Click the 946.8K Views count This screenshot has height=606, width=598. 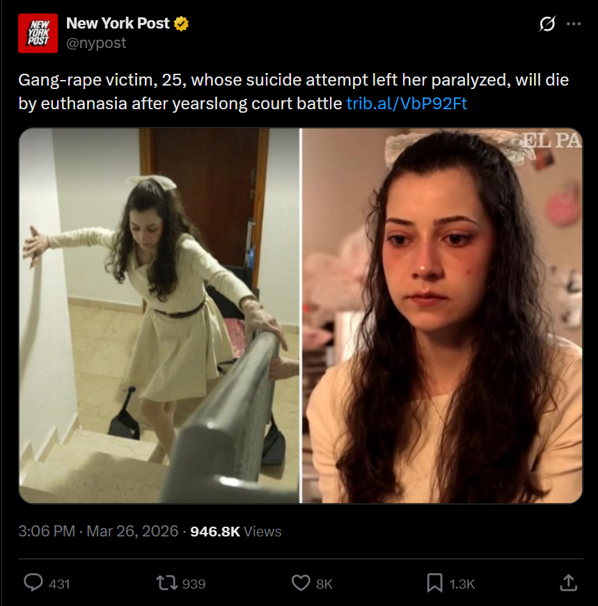coord(236,532)
